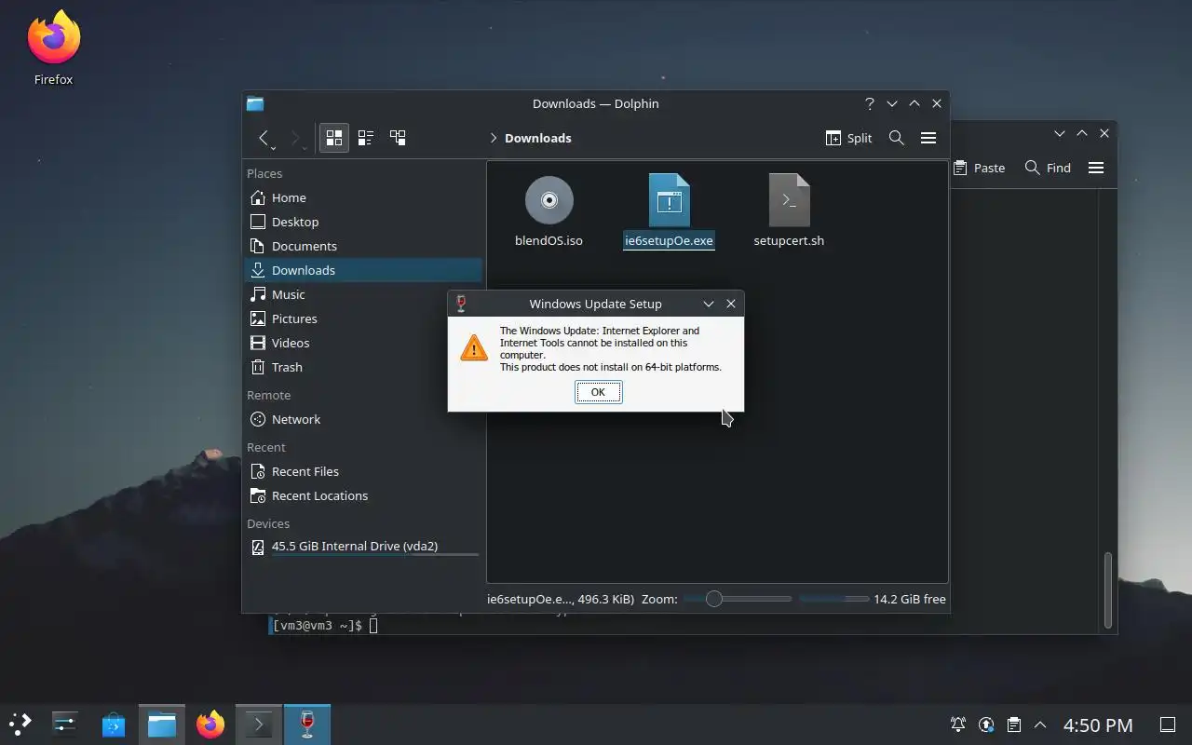Click the updates tray icon

coord(986,725)
